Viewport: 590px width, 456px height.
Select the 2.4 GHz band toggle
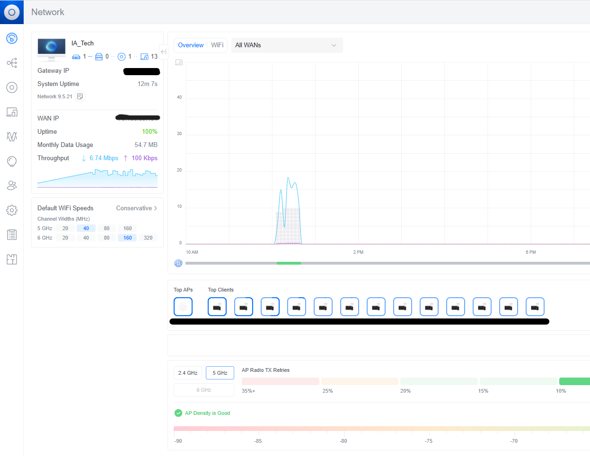(188, 373)
